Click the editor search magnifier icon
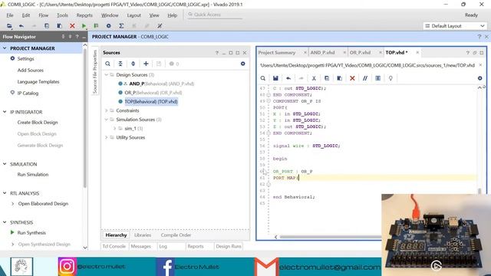 click(263, 78)
